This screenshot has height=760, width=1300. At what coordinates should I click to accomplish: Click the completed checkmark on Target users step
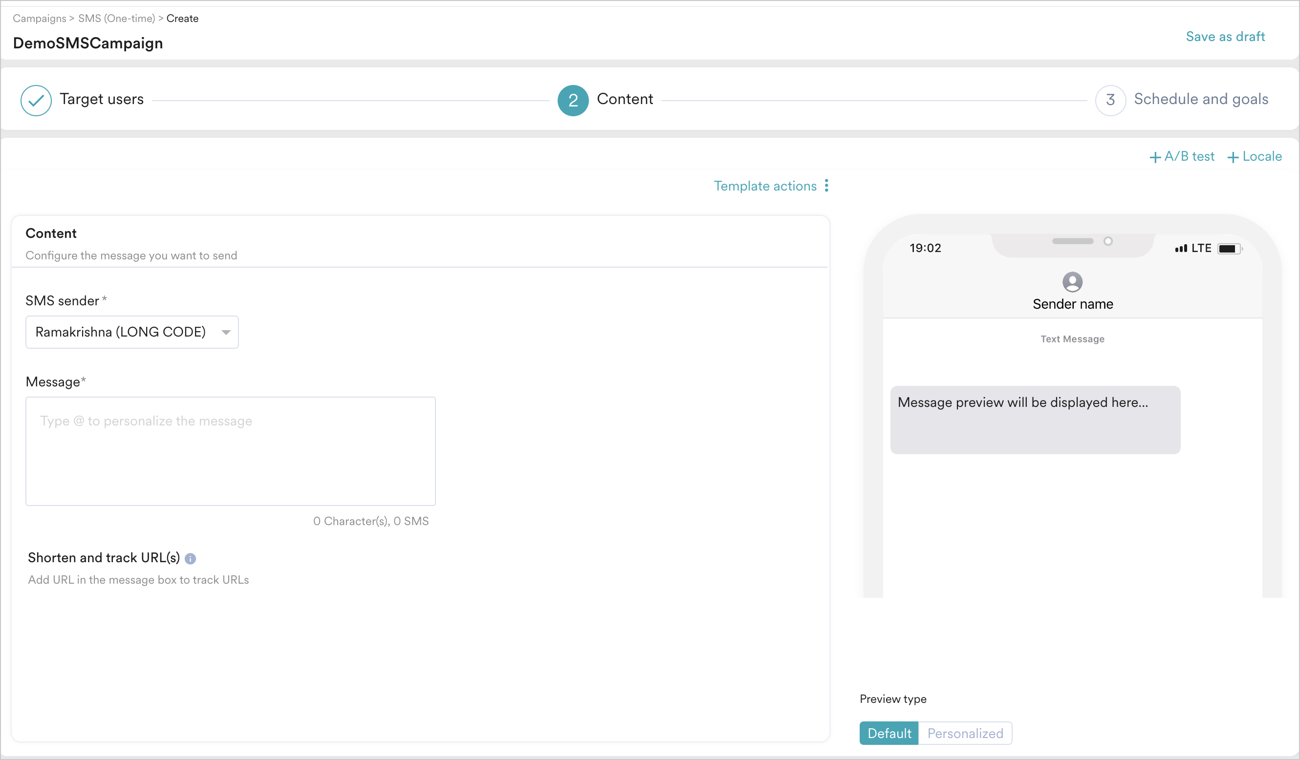coord(36,100)
